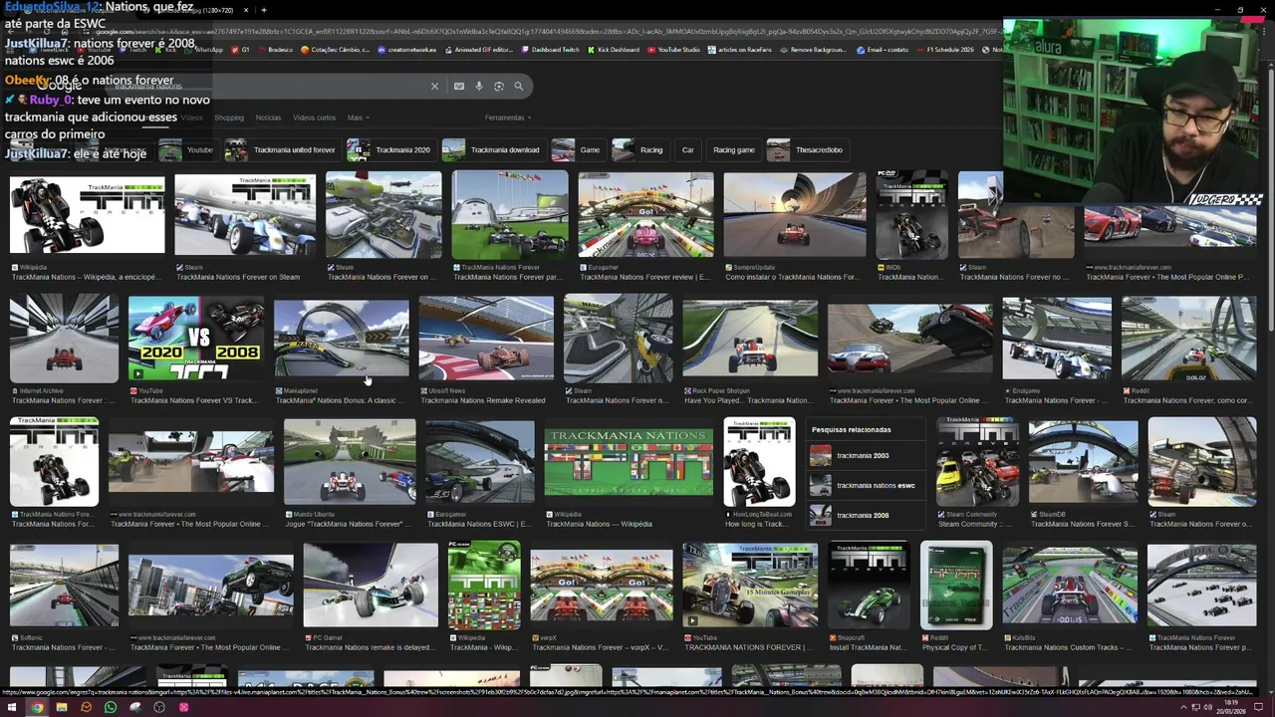Filter by the Game chip

coord(578,150)
